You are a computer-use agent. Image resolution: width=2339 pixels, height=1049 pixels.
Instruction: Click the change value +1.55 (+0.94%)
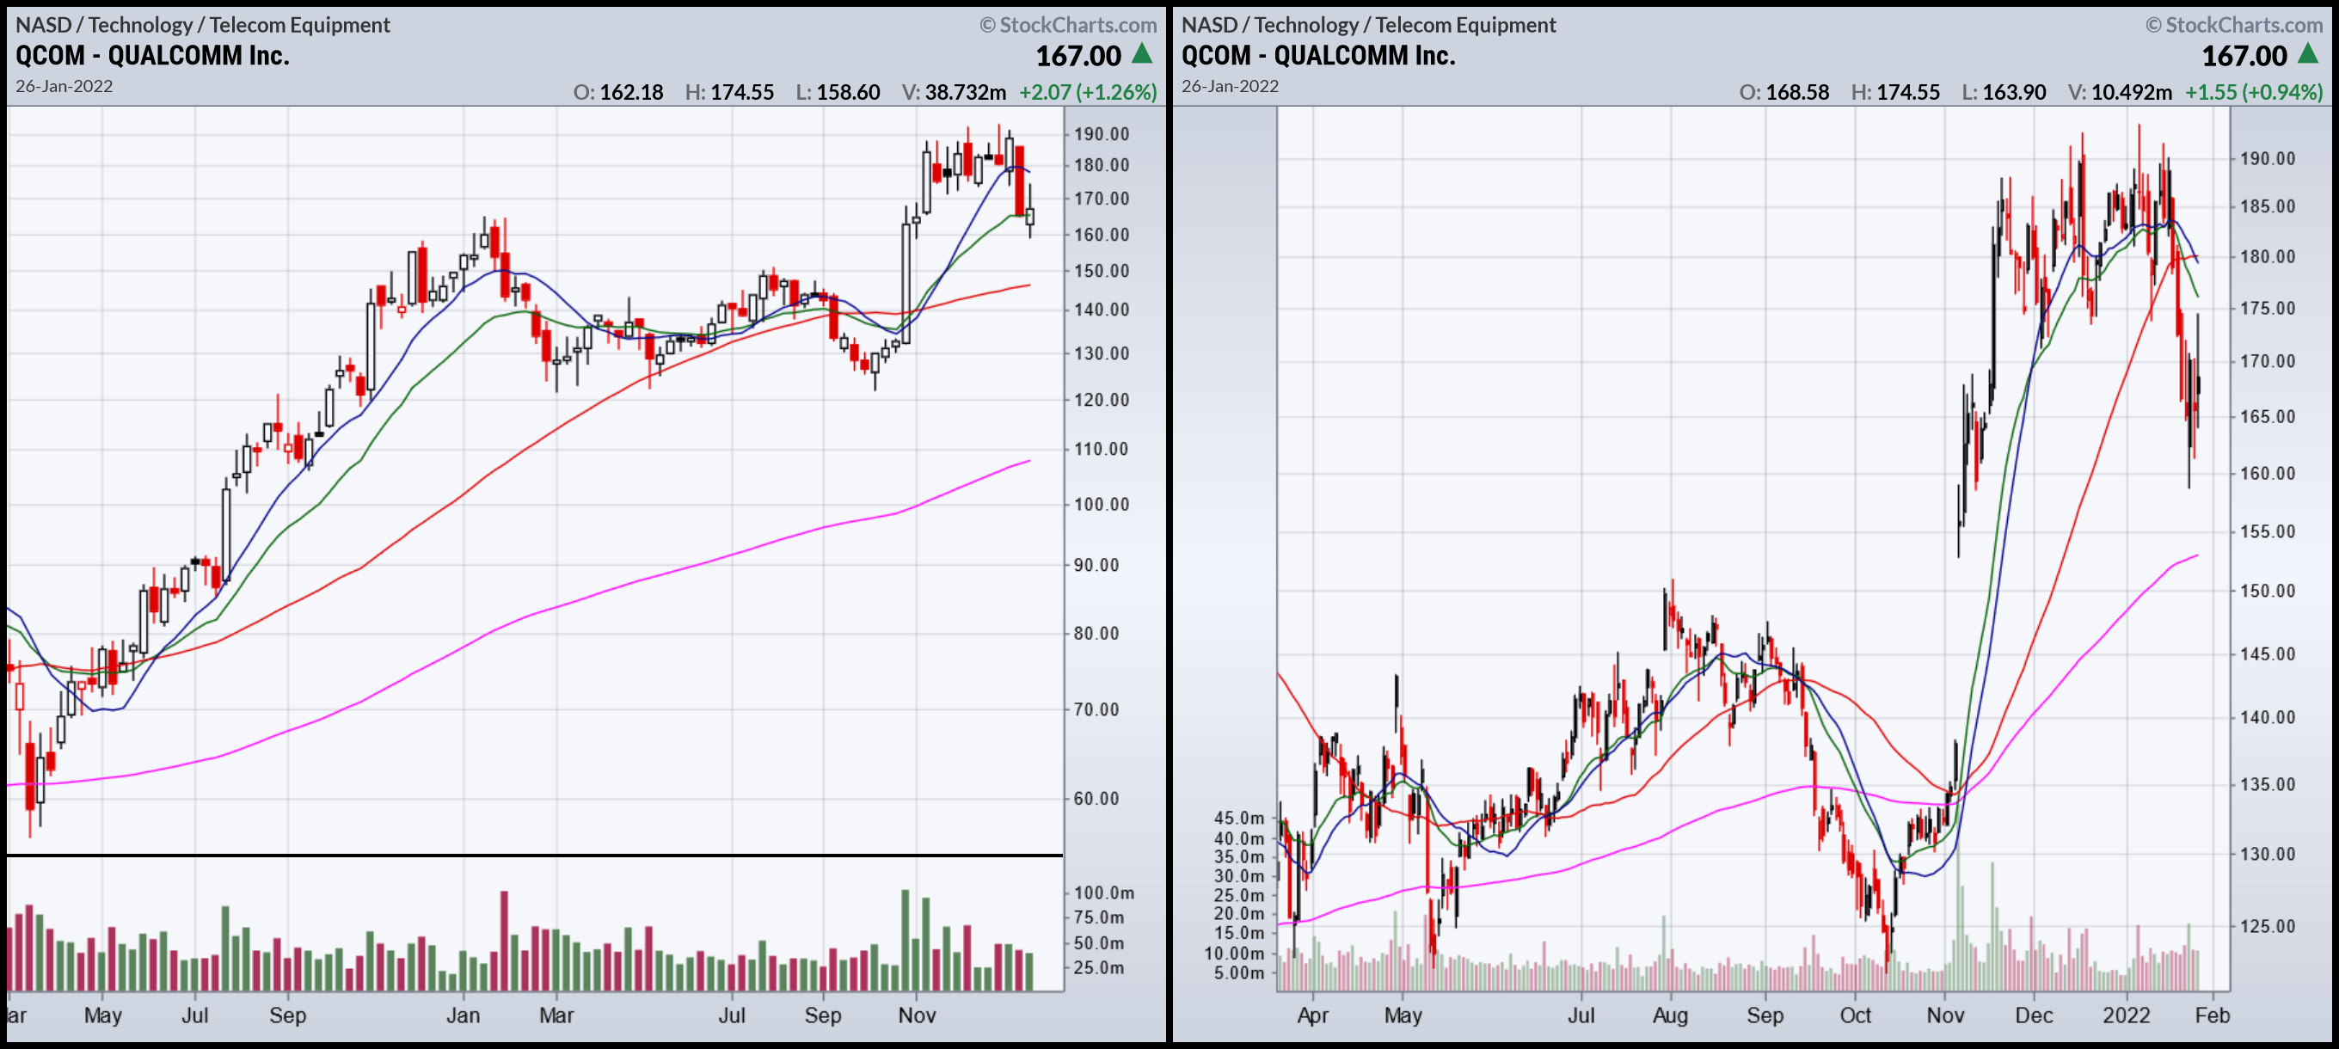click(2254, 92)
